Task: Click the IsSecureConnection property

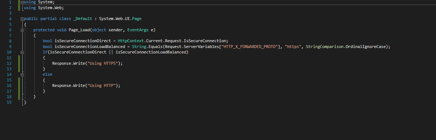Action: 205,41
